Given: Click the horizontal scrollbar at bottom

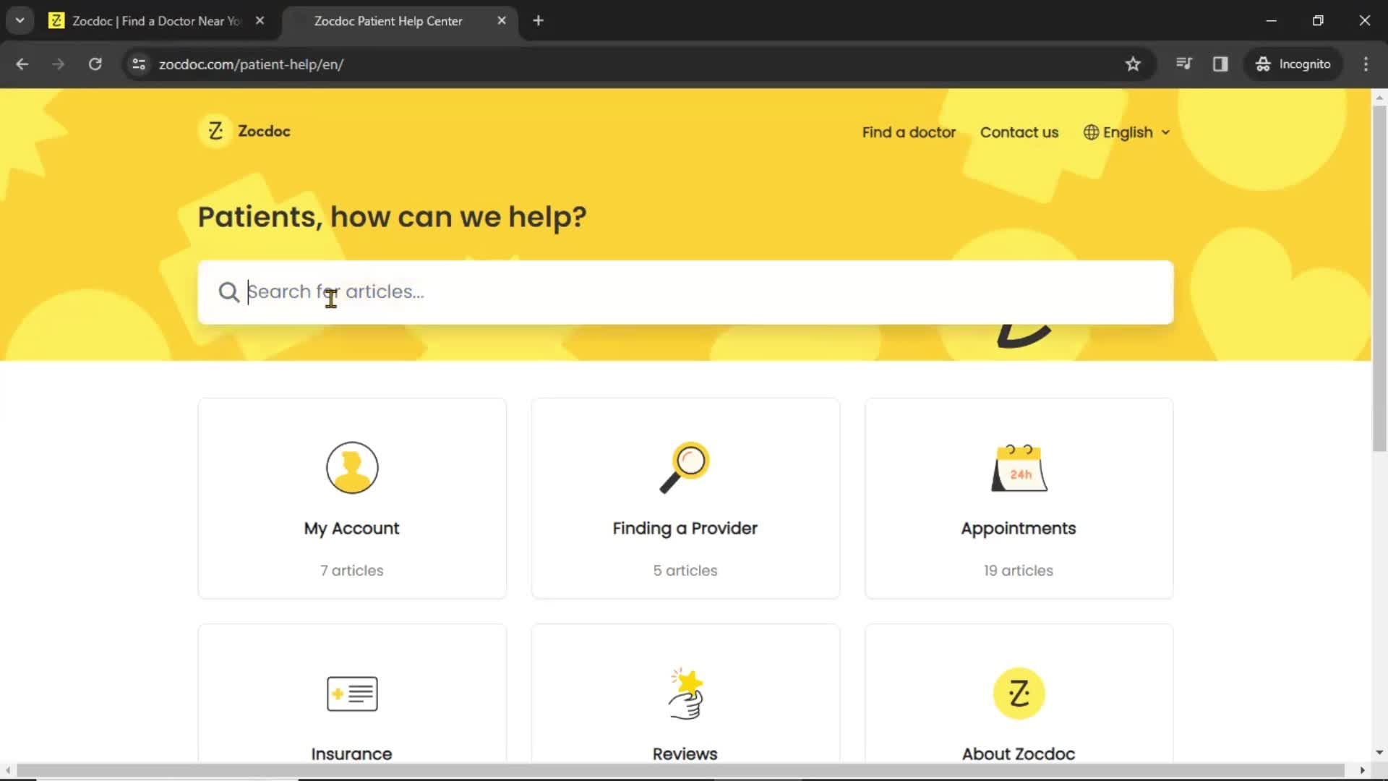Looking at the screenshot, I should click(x=680, y=770).
